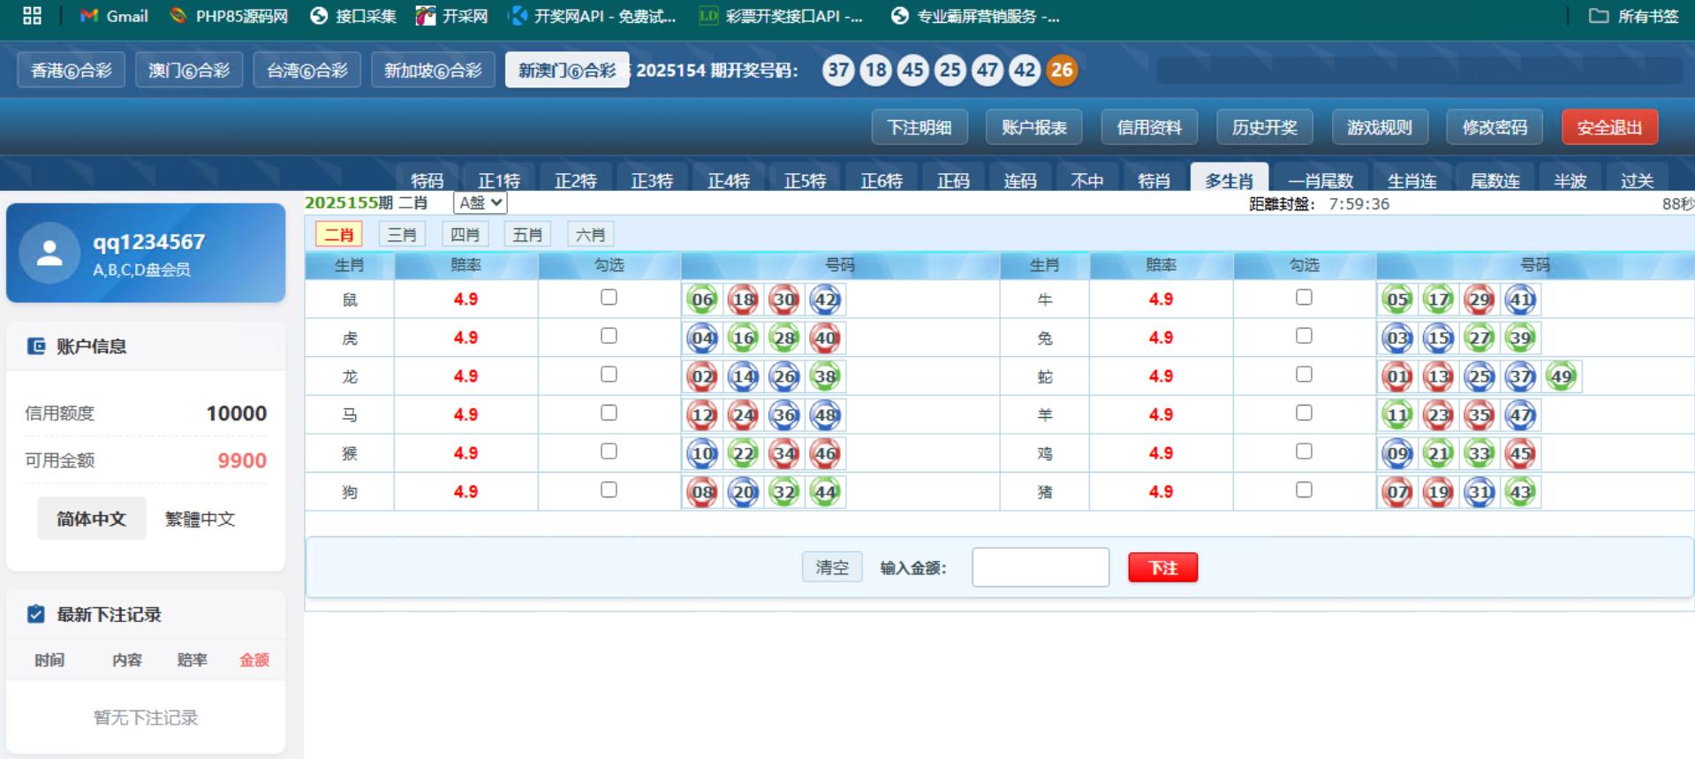Click the Gmail bookmark icon
Image resolution: width=1695 pixels, height=759 pixels.
pyautogui.click(x=88, y=16)
